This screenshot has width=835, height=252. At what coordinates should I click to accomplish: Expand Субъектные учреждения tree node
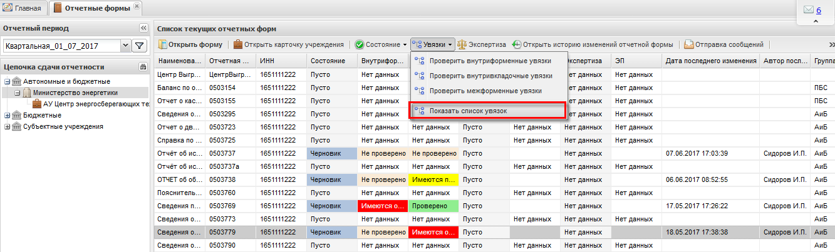(7, 126)
